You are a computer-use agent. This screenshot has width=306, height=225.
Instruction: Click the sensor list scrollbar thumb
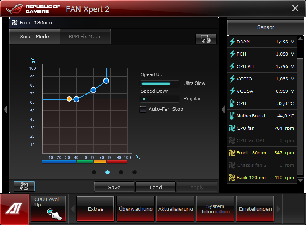pos(300,117)
